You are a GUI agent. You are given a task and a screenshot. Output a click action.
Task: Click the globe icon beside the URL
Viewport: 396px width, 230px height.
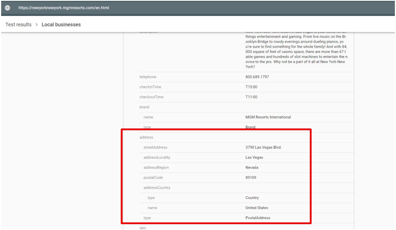click(7, 8)
